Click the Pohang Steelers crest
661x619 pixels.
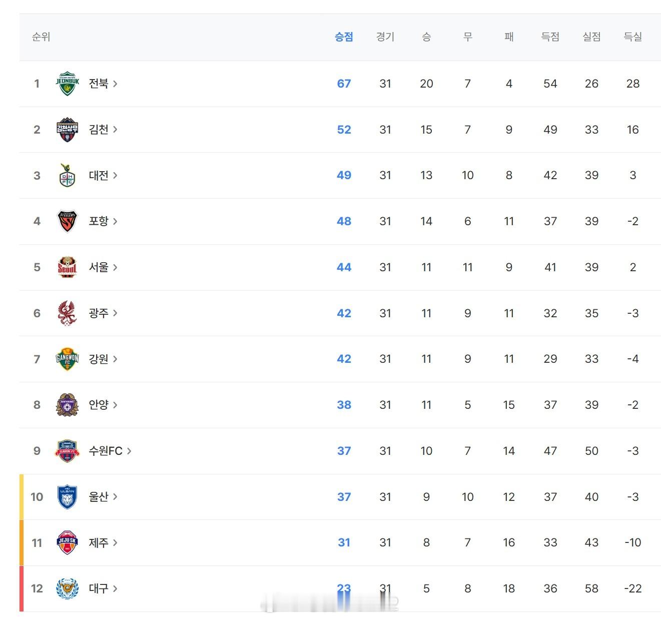pyautogui.click(x=67, y=221)
